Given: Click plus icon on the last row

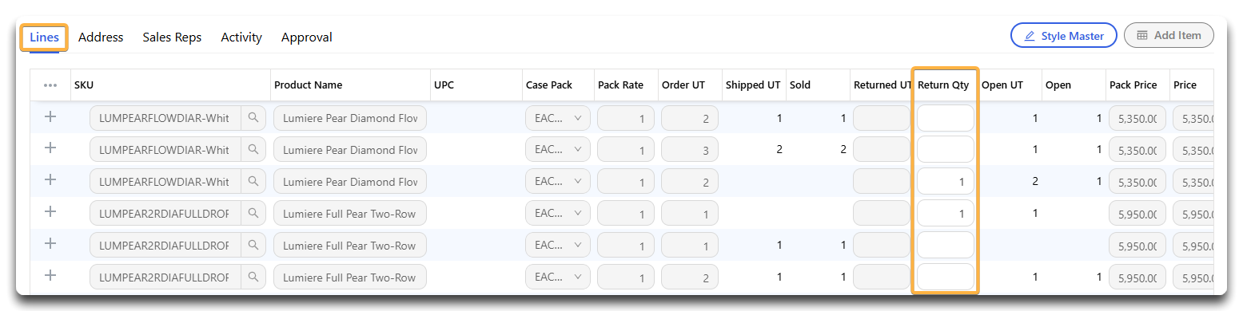Looking at the screenshot, I should [x=50, y=276].
